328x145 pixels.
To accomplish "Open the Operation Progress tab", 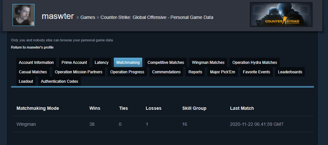I will 127,72.
